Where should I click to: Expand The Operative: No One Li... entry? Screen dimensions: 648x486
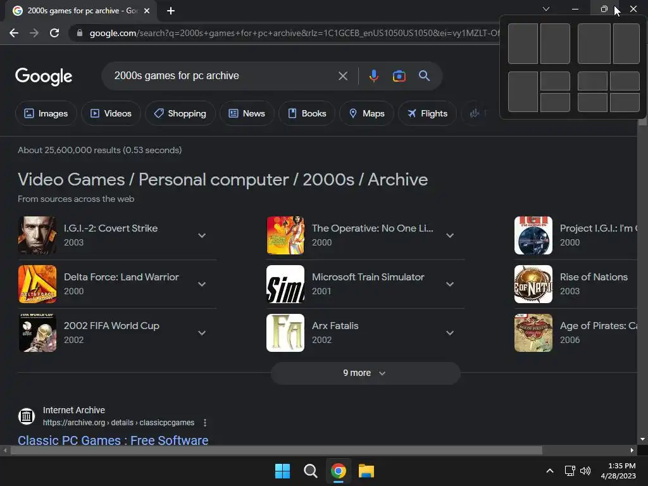450,235
